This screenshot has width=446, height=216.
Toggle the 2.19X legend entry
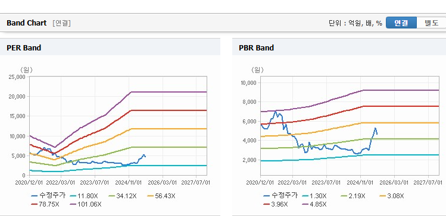(353, 196)
